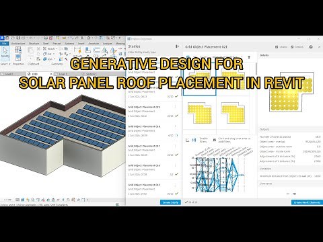
Task: Click the Notch tool in Geometry panel
Action: click(x=49, y=48)
